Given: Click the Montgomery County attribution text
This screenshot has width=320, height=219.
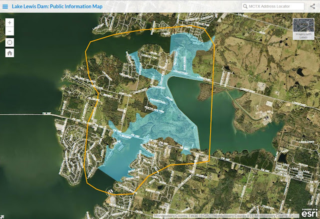Looking at the screenshot, I should [x=223, y=216].
